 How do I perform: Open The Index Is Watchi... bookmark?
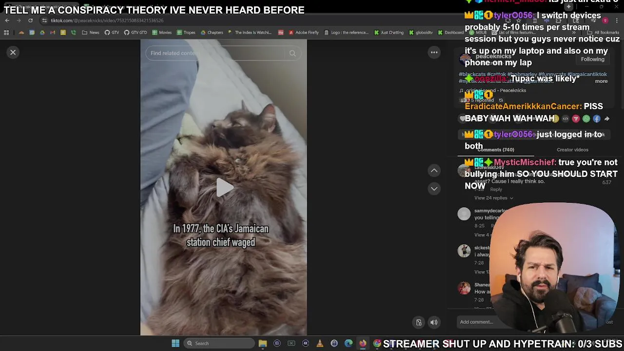coord(250,33)
